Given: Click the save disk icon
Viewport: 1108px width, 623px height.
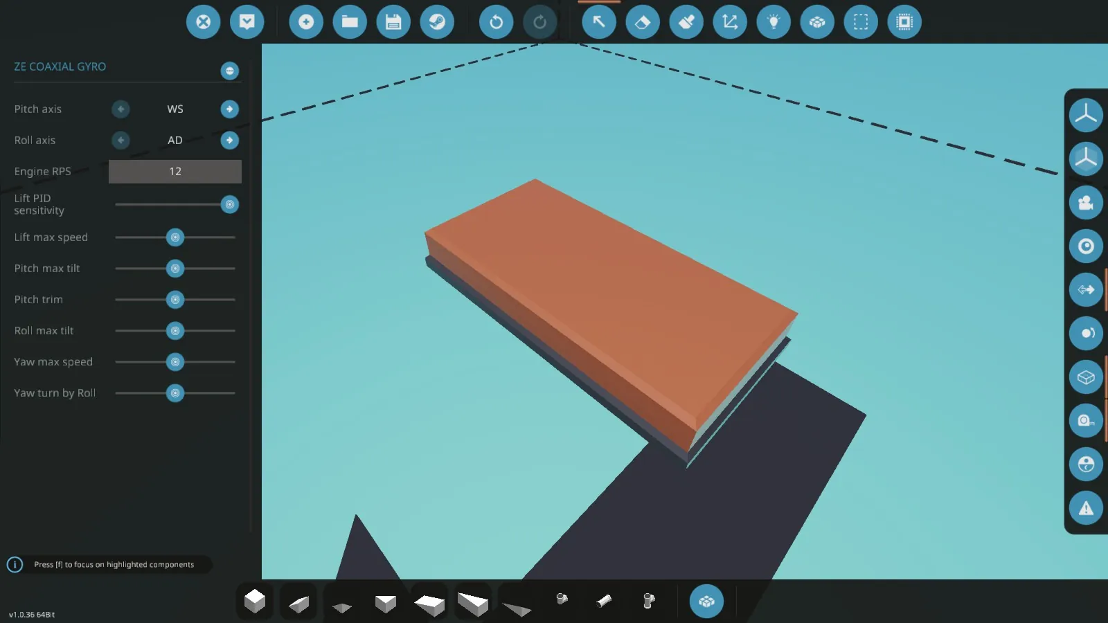Looking at the screenshot, I should (x=393, y=22).
